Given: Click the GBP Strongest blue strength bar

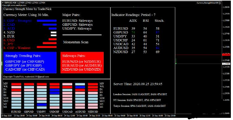Looking at the screenshot, I should [x=47, y=21].
